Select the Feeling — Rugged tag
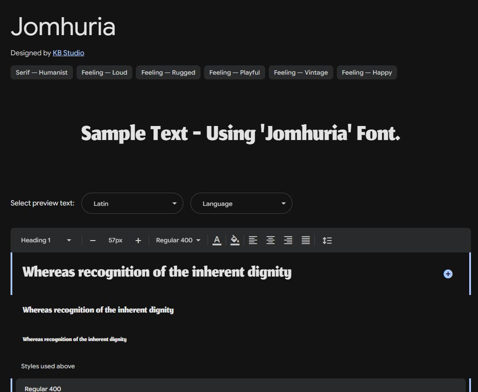The height and width of the screenshot is (392, 478). [x=168, y=72]
